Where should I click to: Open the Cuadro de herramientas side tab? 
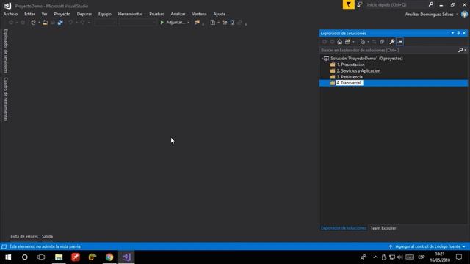5,99
